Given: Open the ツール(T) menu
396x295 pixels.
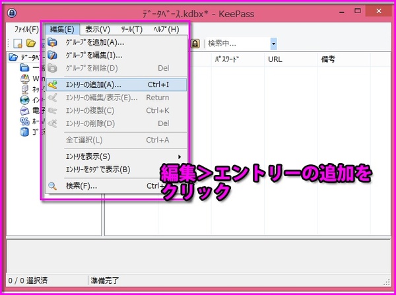Looking at the screenshot, I should (x=131, y=29).
